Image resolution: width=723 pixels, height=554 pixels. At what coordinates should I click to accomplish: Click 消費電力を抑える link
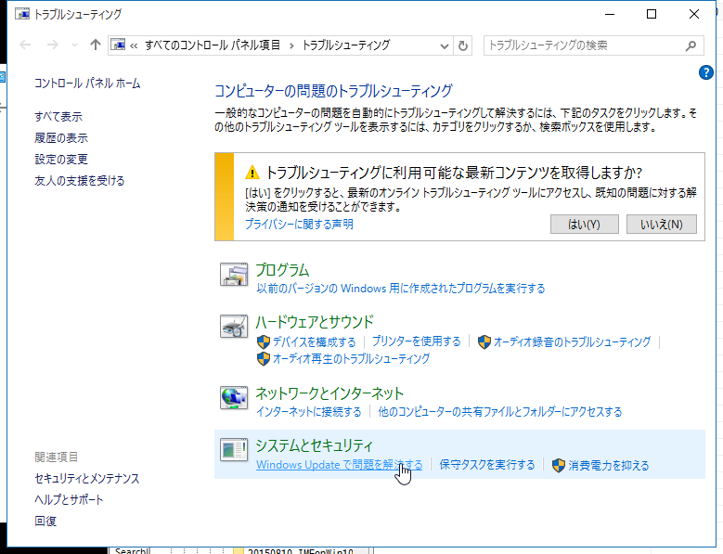pyautogui.click(x=608, y=466)
